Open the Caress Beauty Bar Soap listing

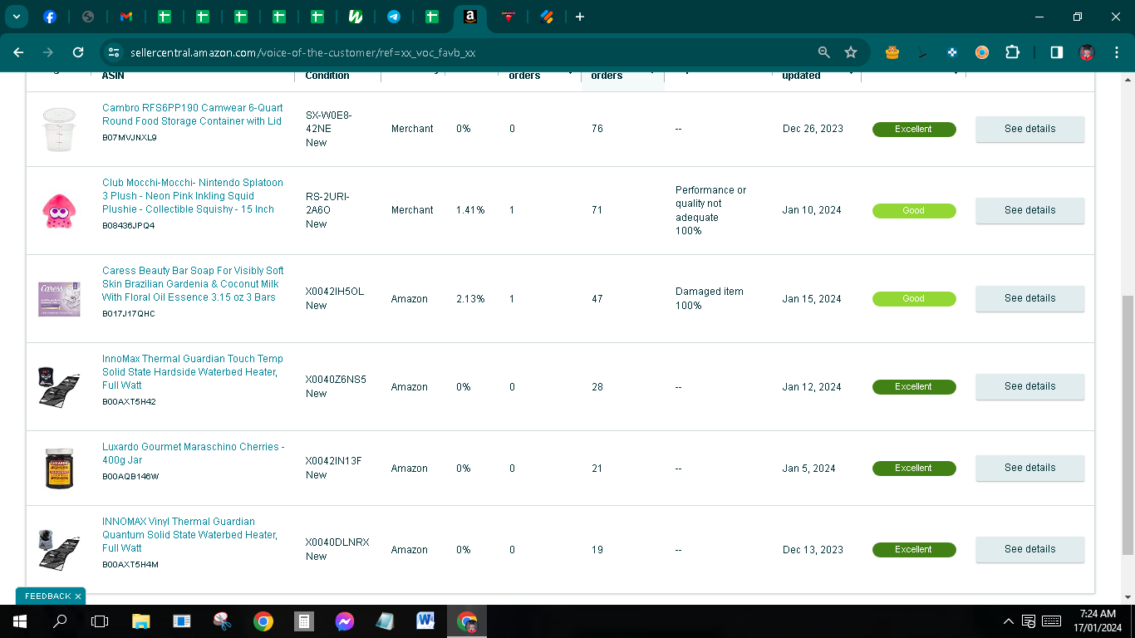[x=193, y=284]
